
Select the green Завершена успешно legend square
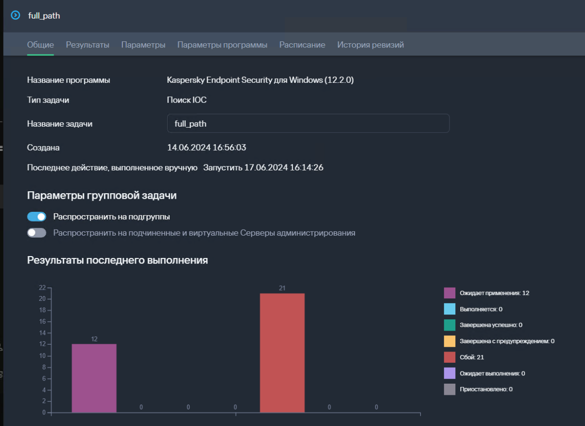pos(449,325)
